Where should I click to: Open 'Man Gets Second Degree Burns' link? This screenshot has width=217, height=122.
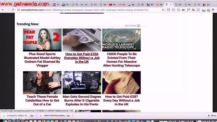click(82, 100)
